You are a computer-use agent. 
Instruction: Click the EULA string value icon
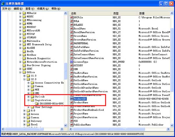[71, 21]
